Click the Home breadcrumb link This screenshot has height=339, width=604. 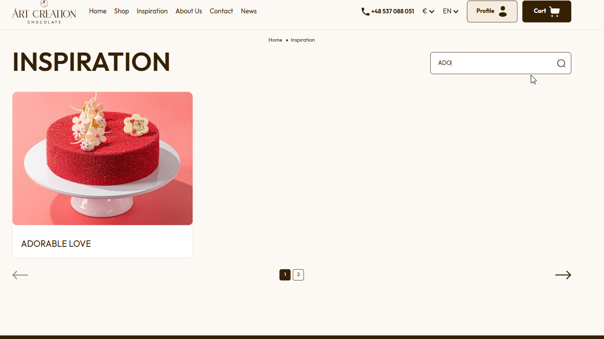tap(275, 40)
